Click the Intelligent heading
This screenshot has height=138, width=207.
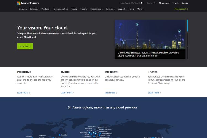click(111, 72)
